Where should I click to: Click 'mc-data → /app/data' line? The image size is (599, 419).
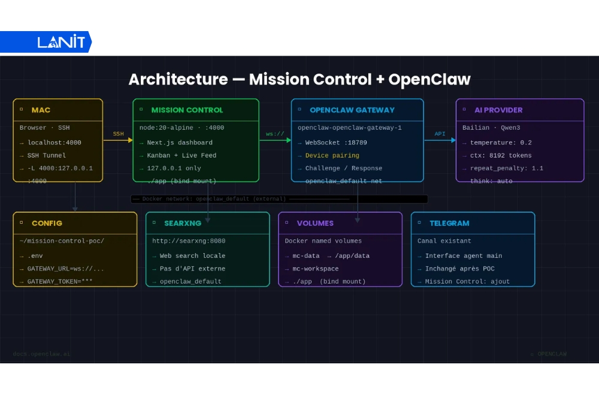click(331, 256)
